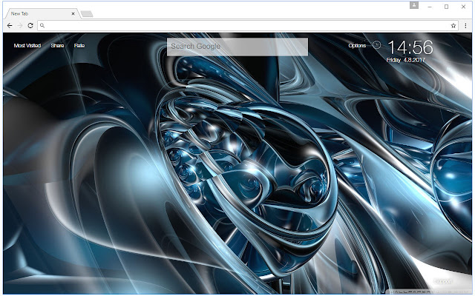Click the Friday 4.8.2017 date text
Viewport: 475px width, 296px height.
tap(406, 60)
